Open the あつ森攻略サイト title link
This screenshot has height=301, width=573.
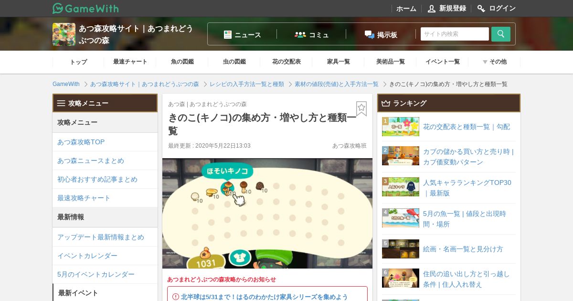click(136, 34)
